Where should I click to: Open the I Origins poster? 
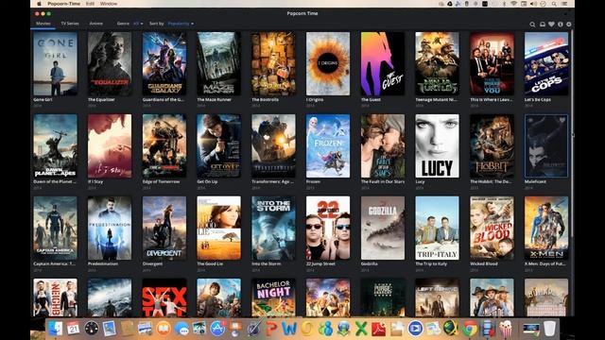pyautogui.click(x=328, y=63)
